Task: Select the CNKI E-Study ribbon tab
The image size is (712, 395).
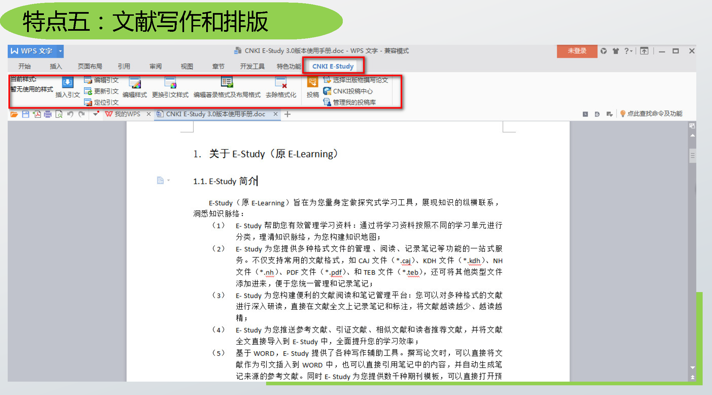Action: point(333,67)
